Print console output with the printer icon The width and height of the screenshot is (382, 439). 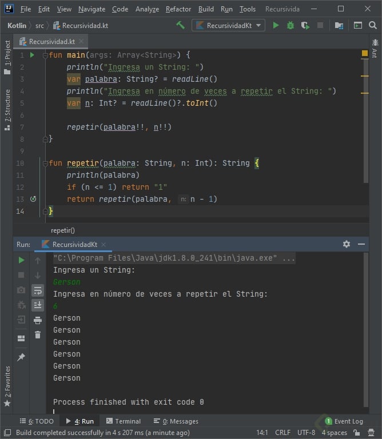point(38,320)
